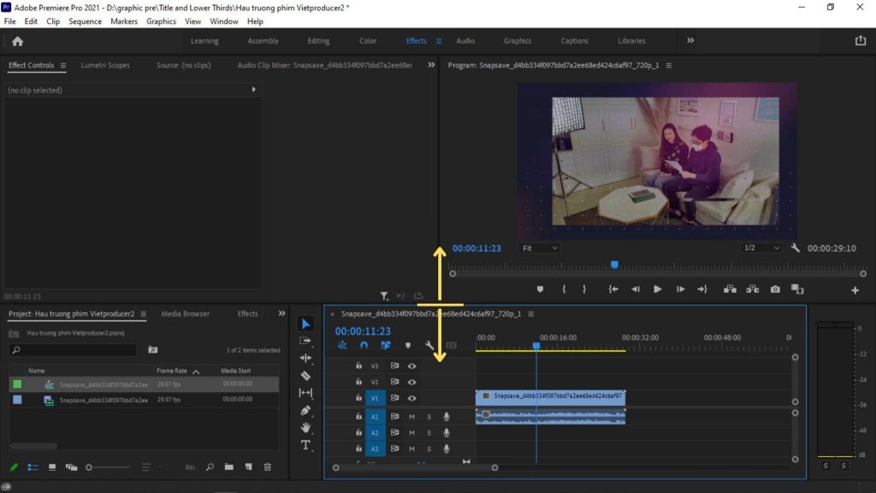Screen dimensions: 876x493
Task: Select the Type tool
Action: coord(306,445)
